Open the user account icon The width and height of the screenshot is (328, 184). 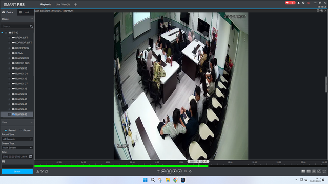pyautogui.click(x=298, y=3)
